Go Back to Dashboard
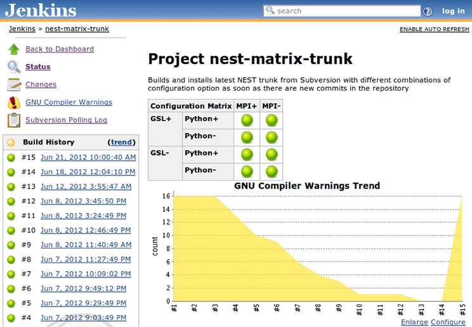The height and width of the screenshot is (327, 472). tap(60, 49)
